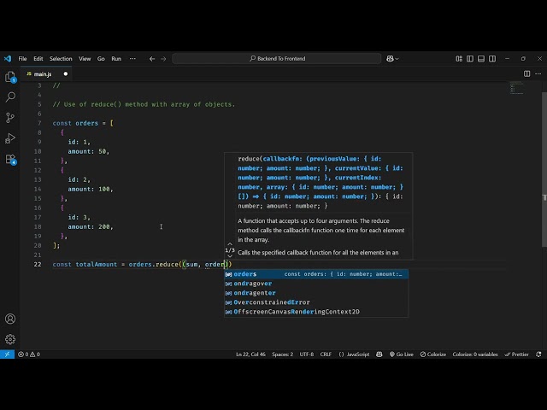Click the remote window status icon
Screen dimensions: 547x410
[x=7, y=354]
